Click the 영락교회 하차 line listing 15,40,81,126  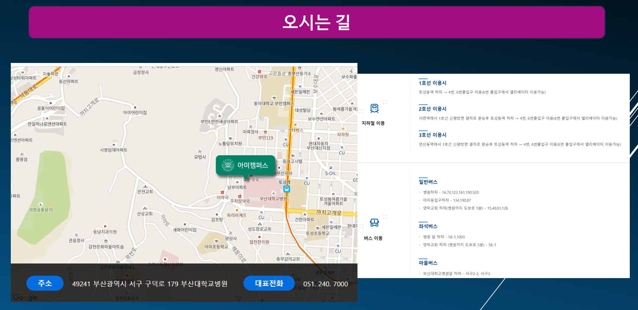(465, 208)
